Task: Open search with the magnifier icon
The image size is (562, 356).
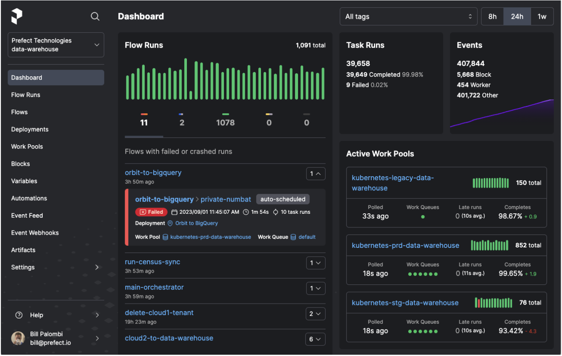Action: click(x=95, y=16)
